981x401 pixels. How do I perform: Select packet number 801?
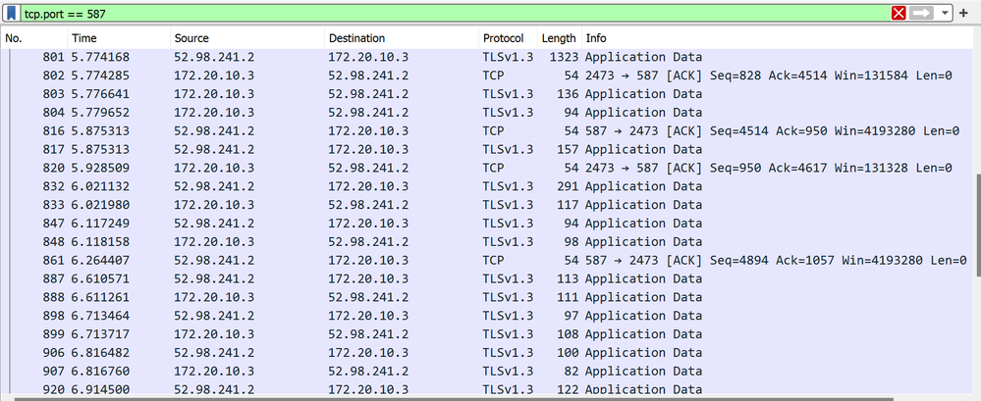coord(393,57)
